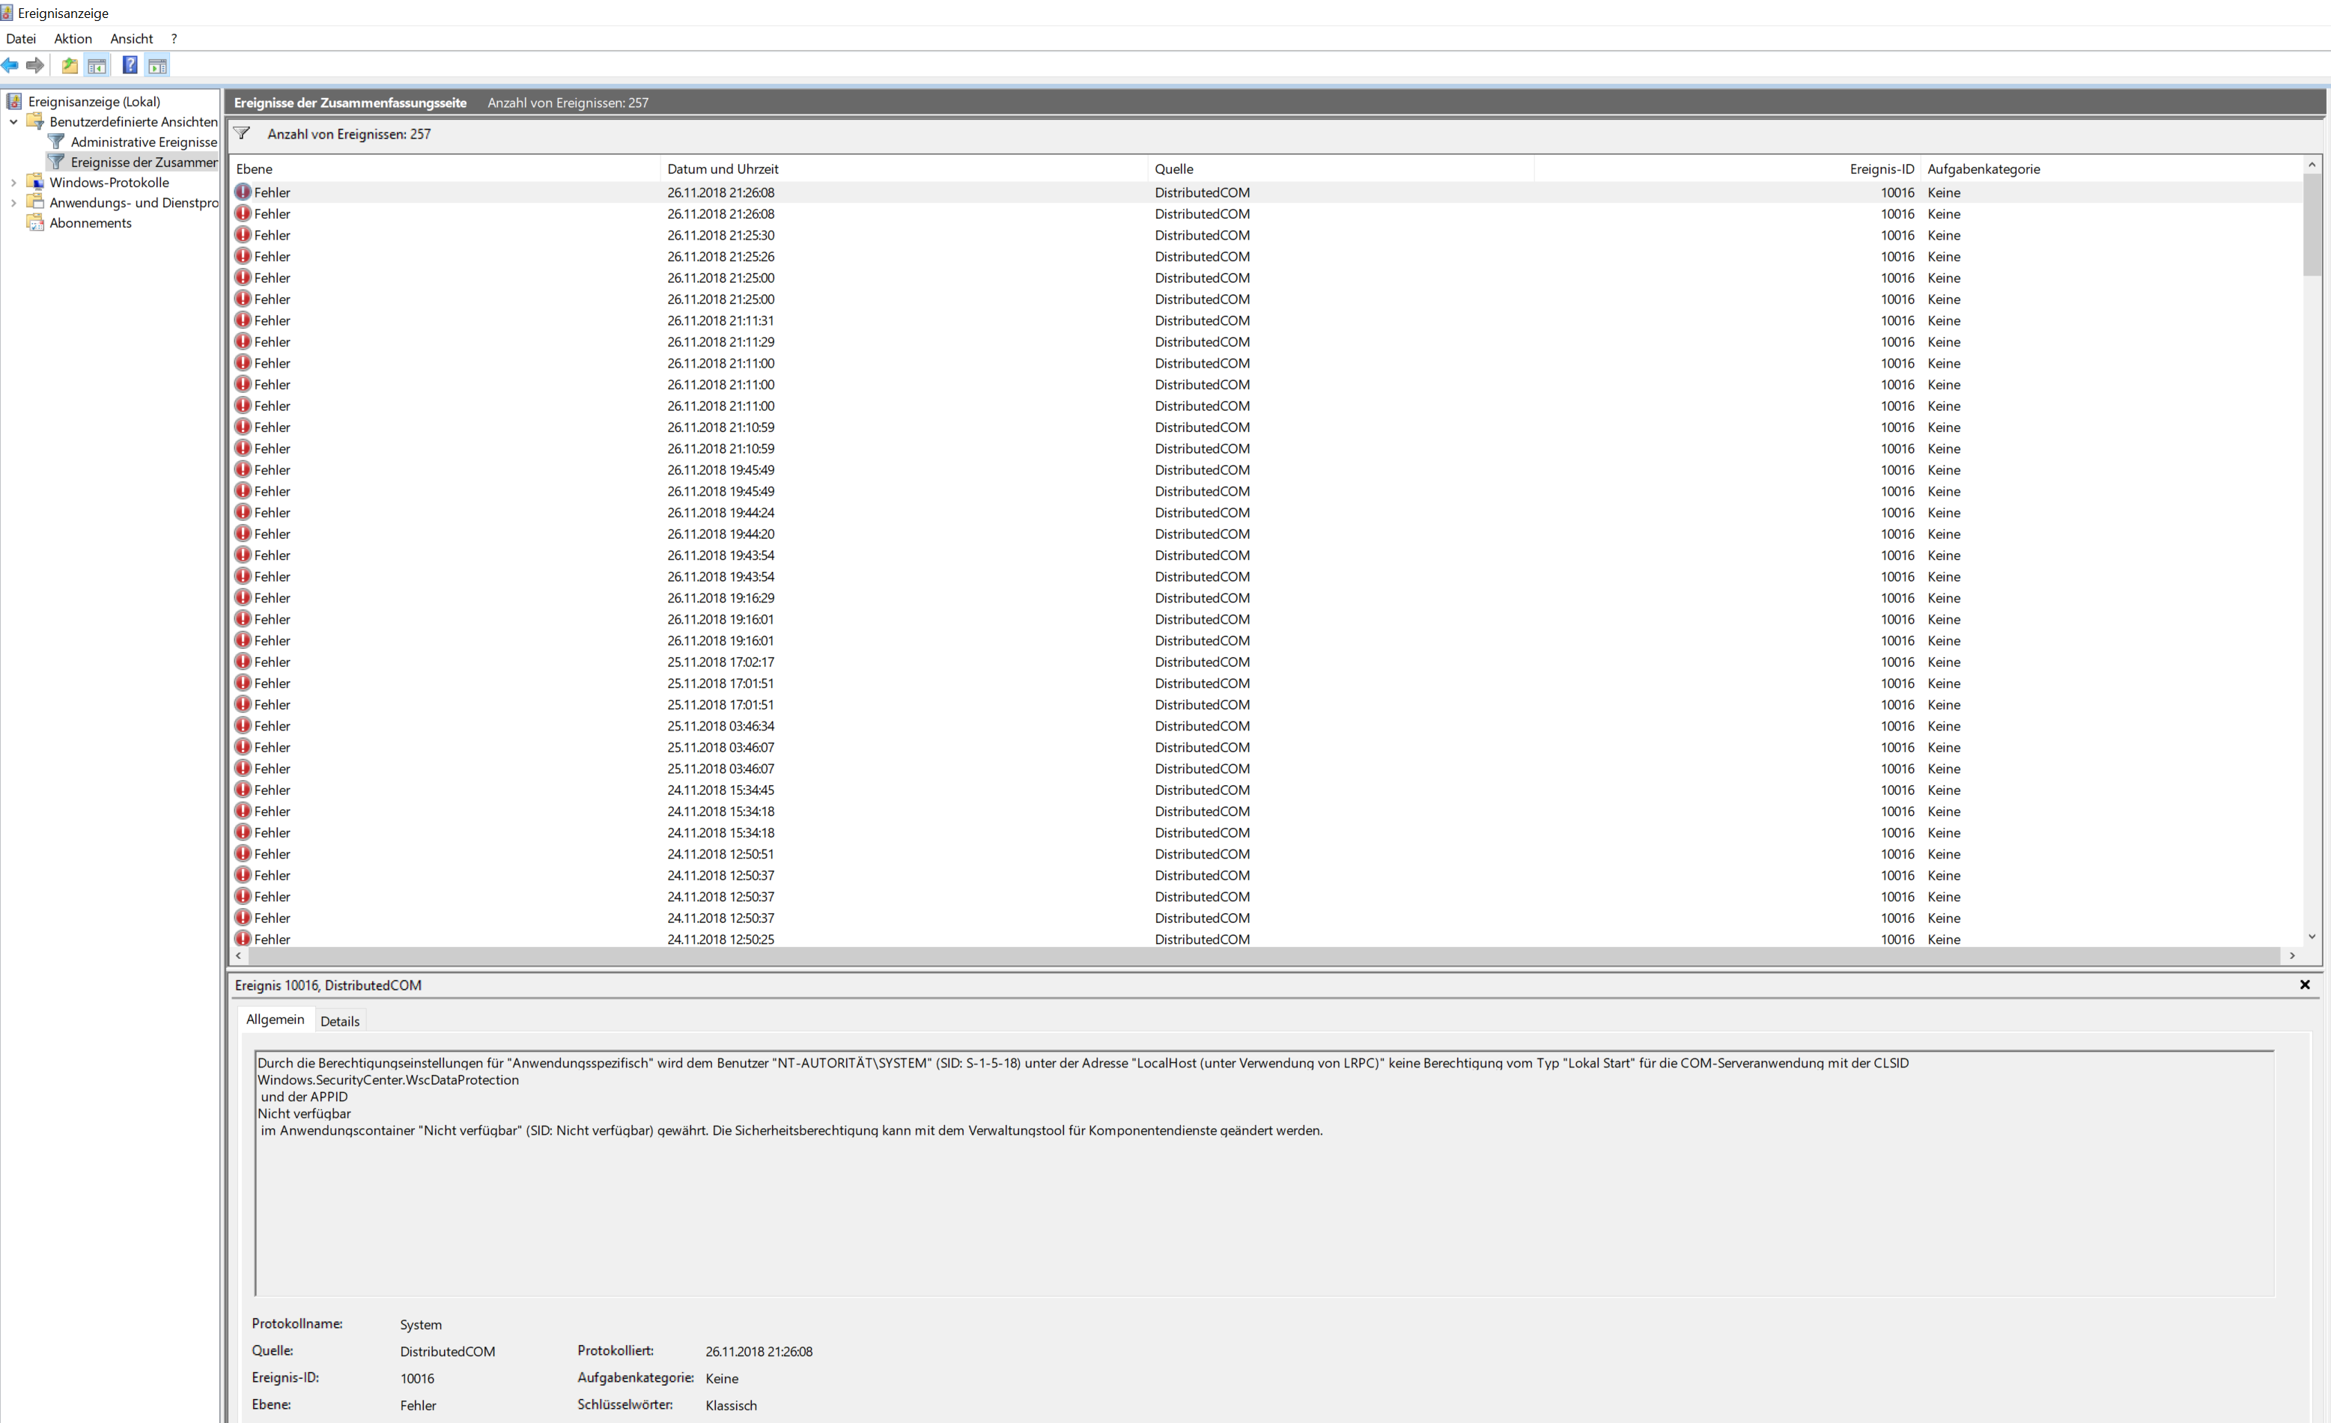Screen dimensions: 2331x1423
Task: Sort by the Ereignis-ID column header
Action: (x=1881, y=169)
